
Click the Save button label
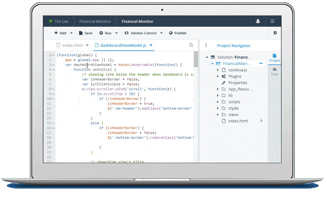click(89, 33)
